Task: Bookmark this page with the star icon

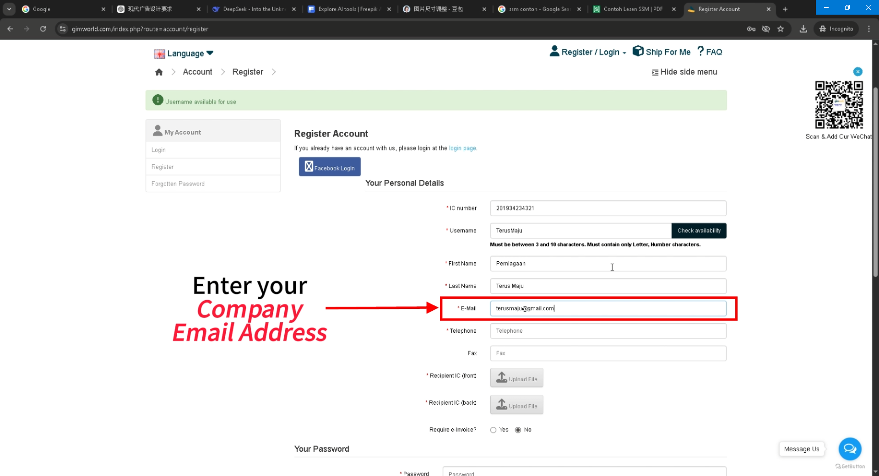Action: pyautogui.click(x=781, y=29)
